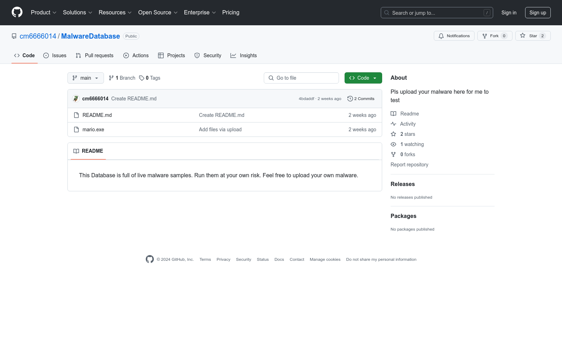Open the green Code dropdown button
This screenshot has height=351, width=562.
363,78
